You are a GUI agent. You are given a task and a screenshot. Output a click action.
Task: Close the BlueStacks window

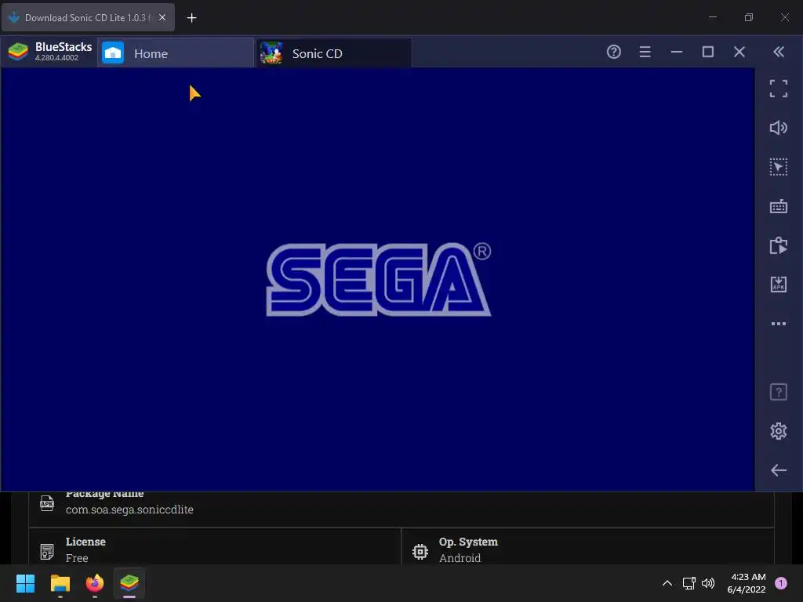[739, 52]
